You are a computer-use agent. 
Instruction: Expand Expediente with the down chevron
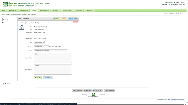click(3, 23)
